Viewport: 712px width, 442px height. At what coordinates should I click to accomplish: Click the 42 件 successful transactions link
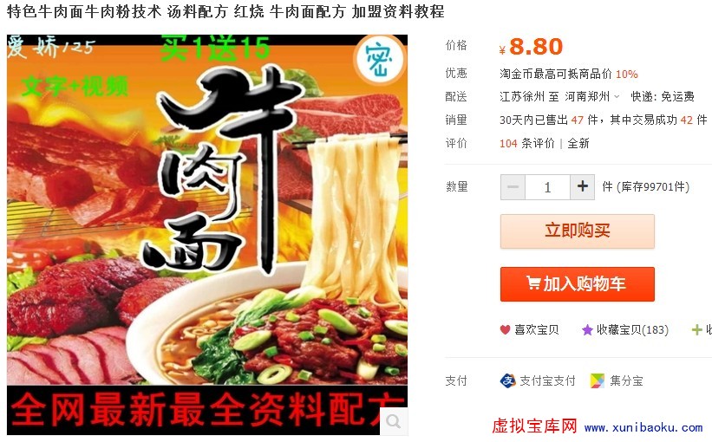point(694,120)
